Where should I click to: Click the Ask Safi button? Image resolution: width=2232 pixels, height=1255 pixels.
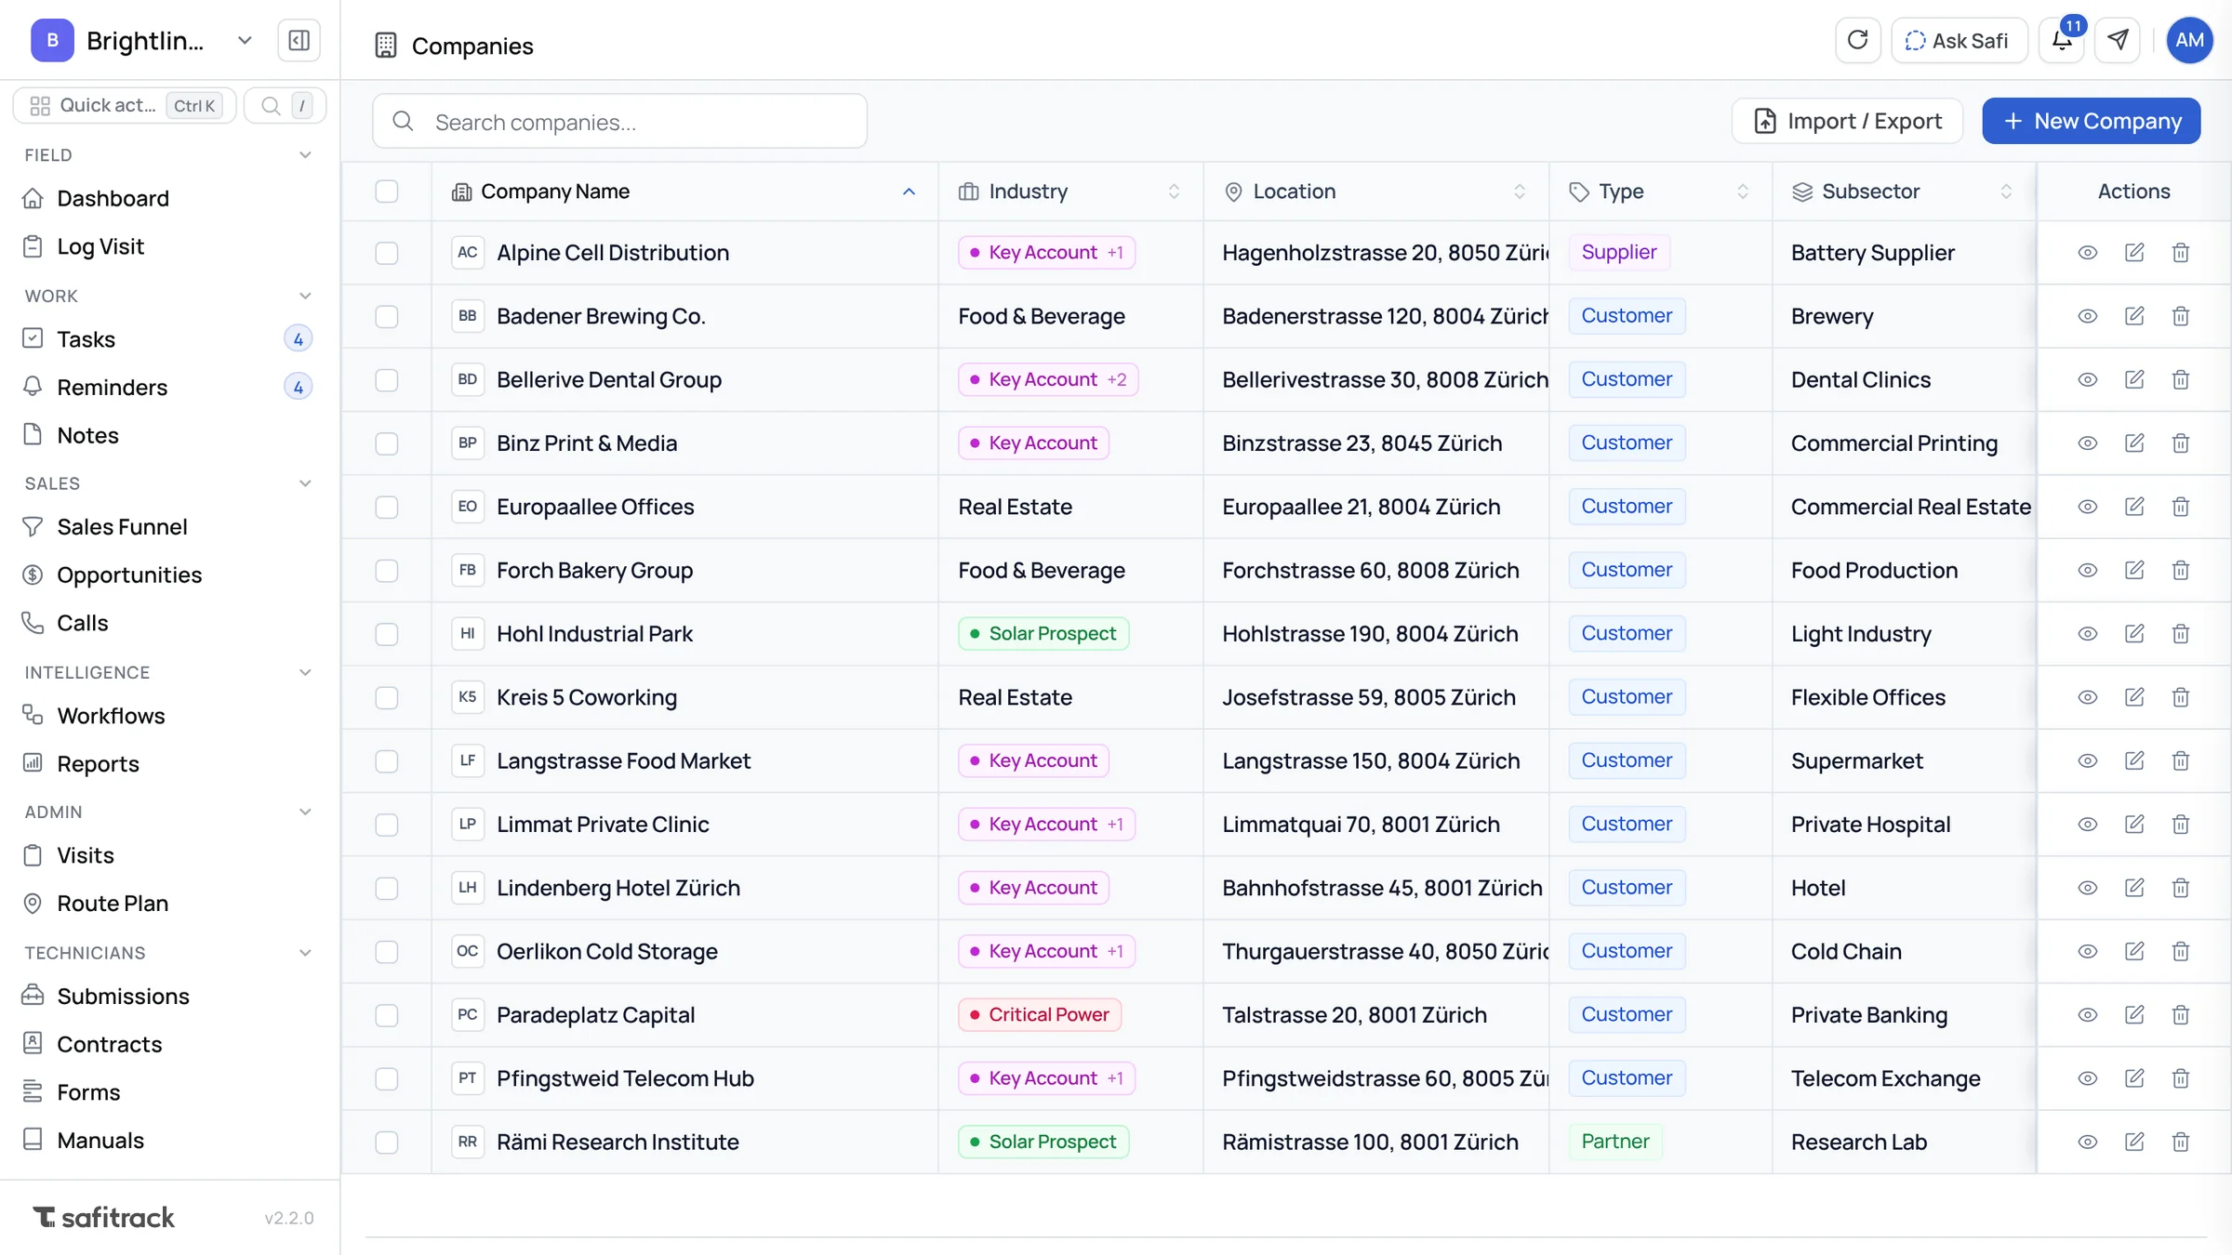[x=1959, y=40]
